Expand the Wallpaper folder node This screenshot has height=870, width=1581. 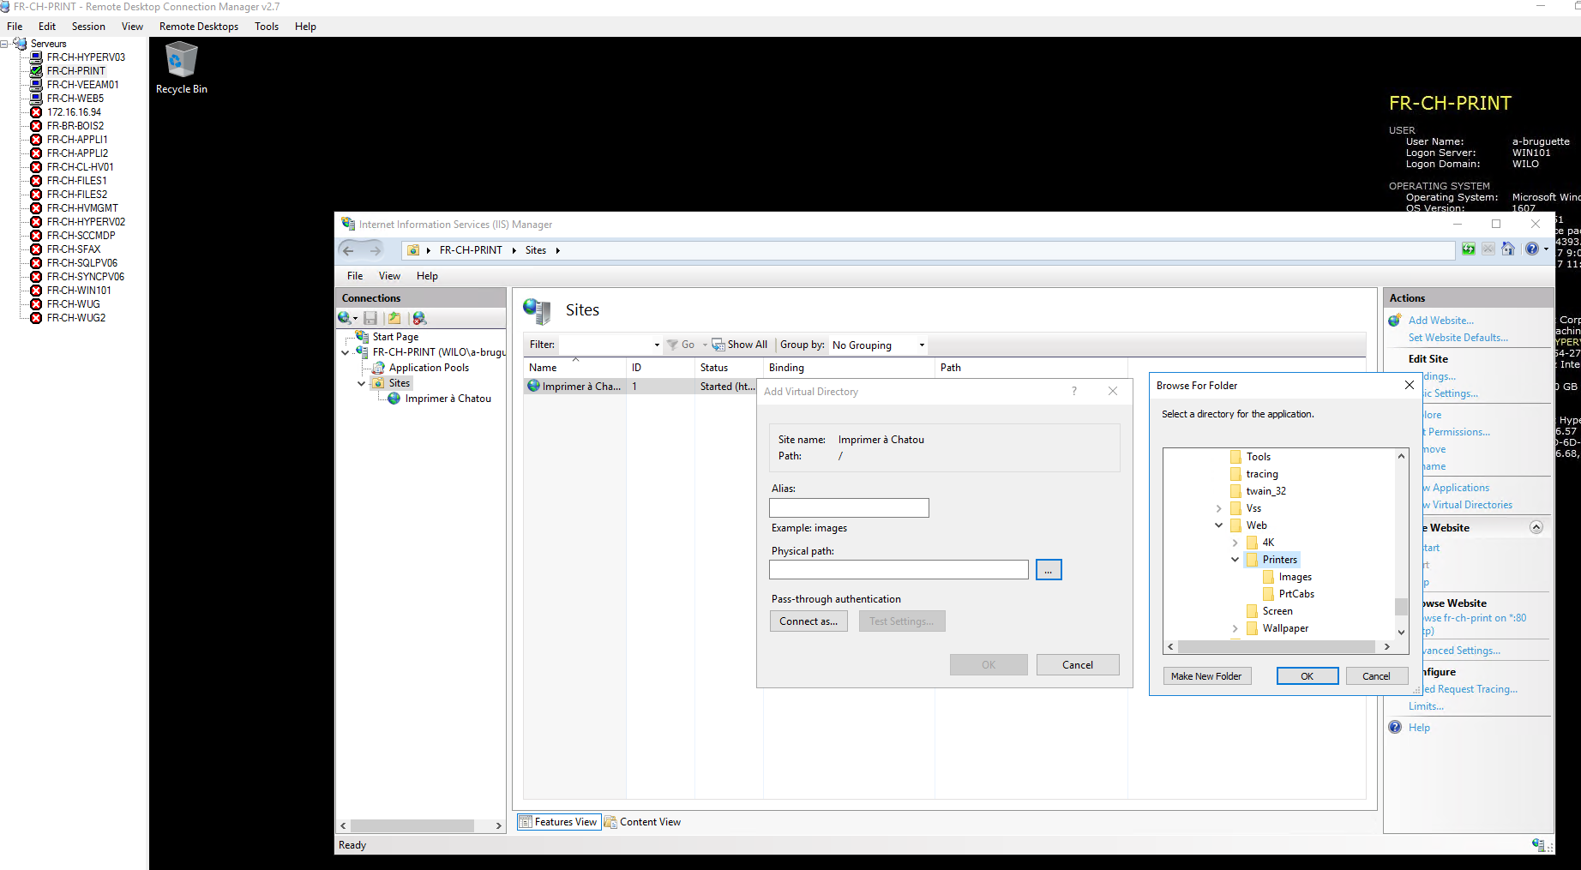[x=1235, y=628]
